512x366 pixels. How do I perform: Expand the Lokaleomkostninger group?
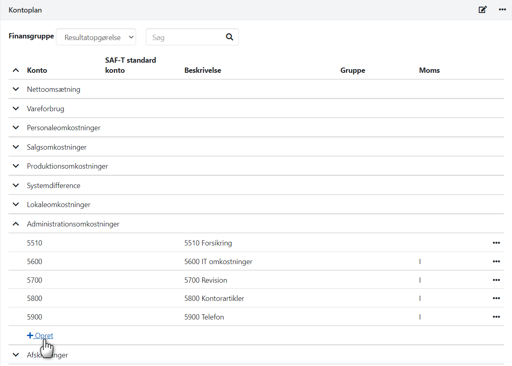tap(16, 205)
